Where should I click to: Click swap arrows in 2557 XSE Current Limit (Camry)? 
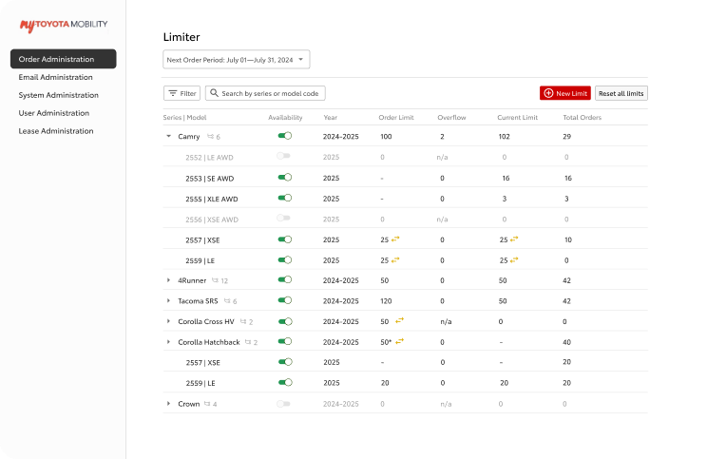pos(514,239)
